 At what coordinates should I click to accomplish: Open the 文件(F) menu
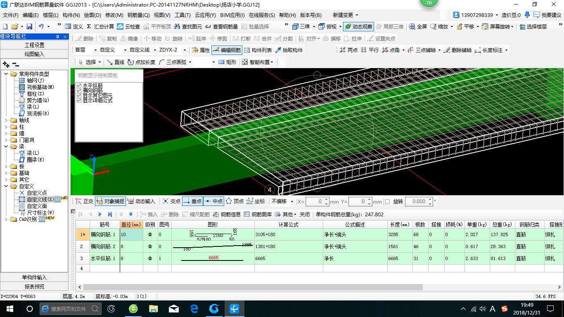pos(11,15)
